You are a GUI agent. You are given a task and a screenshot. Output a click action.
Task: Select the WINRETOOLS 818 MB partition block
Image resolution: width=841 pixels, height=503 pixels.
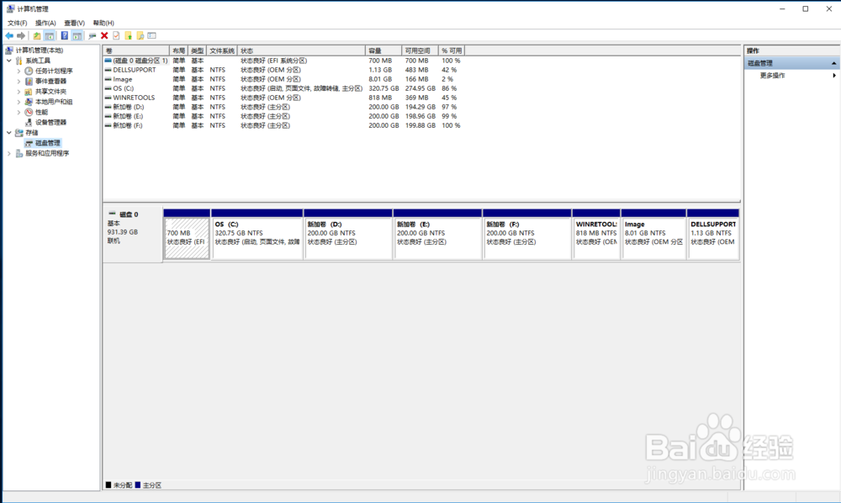(x=596, y=235)
